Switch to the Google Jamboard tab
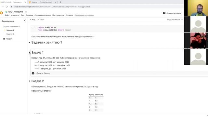 point(42,2)
